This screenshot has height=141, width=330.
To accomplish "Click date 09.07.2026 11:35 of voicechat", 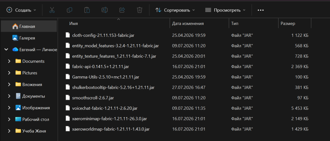I will (x=189, y=108).
